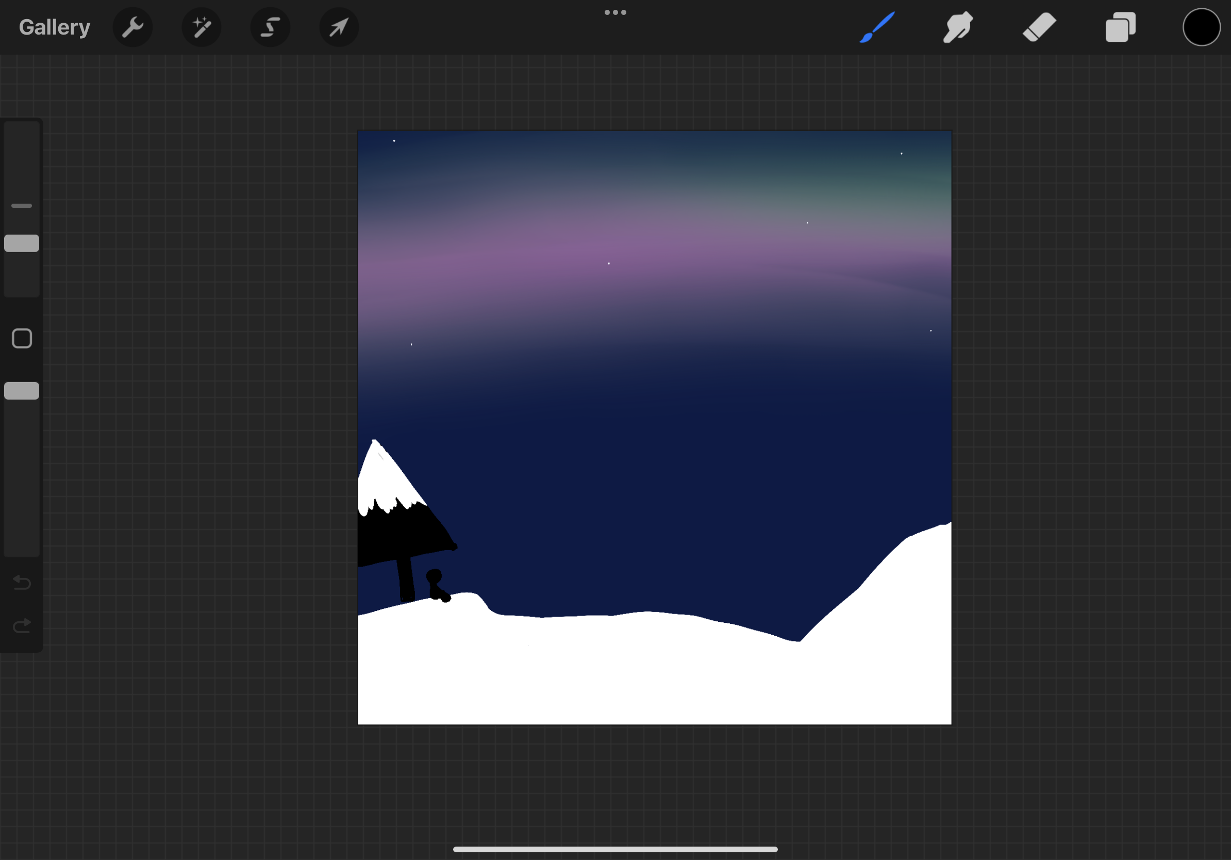This screenshot has width=1231, height=860.
Task: Select the Paint brush tool
Action: pos(876,27)
